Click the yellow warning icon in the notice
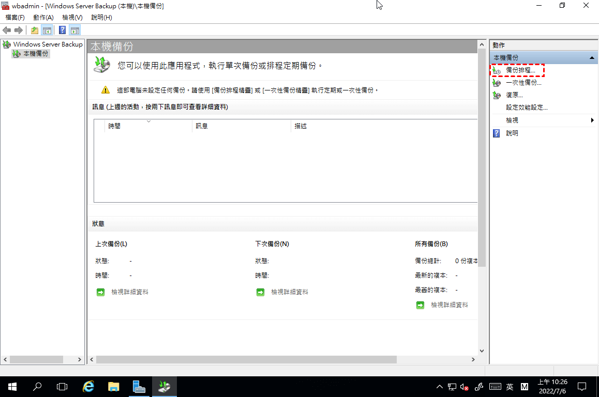This screenshot has height=397, width=599. pyautogui.click(x=106, y=90)
